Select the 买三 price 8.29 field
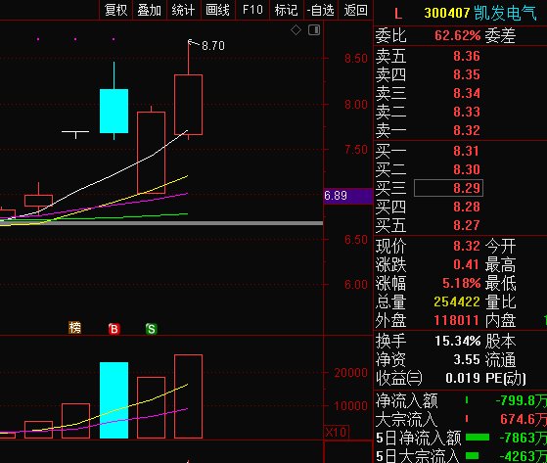The height and width of the screenshot is (463, 547). point(448,188)
